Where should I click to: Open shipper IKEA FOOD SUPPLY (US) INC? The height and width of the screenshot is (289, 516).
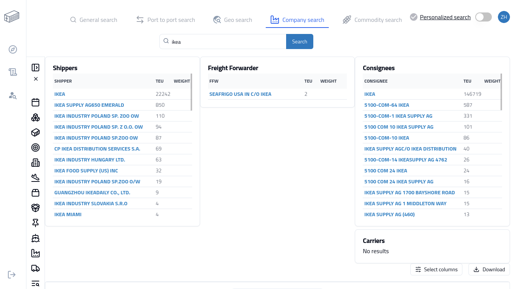[x=86, y=171]
